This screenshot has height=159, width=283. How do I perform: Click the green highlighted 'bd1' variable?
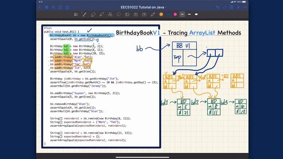(x=66, y=46)
